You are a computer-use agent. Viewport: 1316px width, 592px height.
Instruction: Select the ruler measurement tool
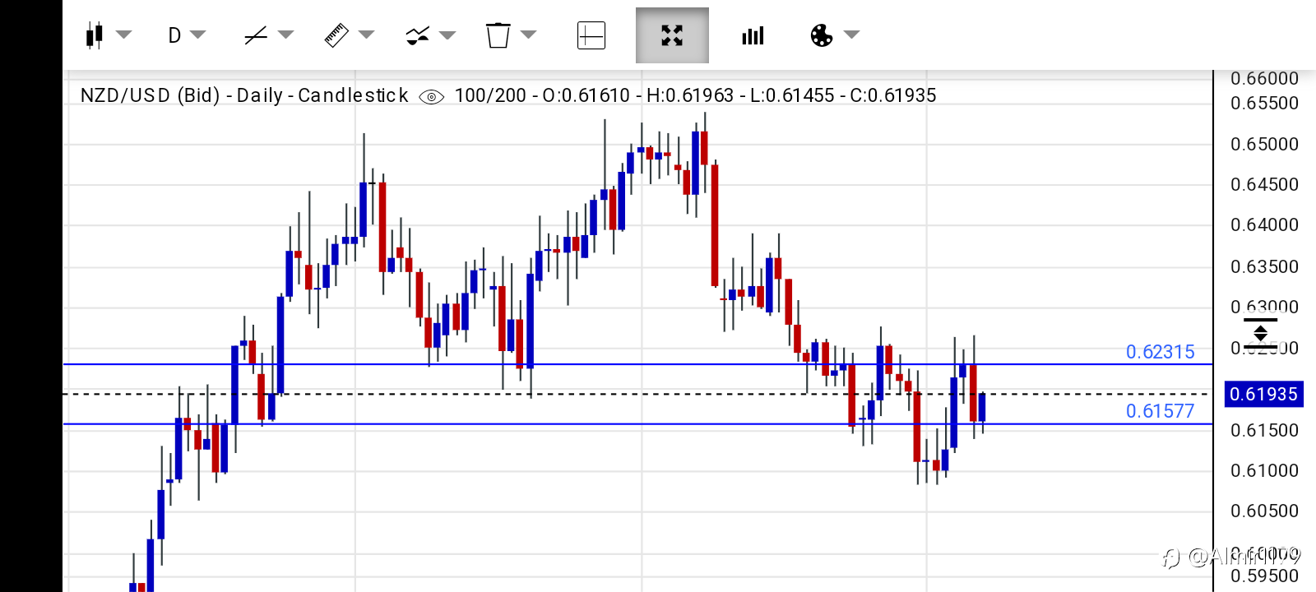tap(336, 35)
